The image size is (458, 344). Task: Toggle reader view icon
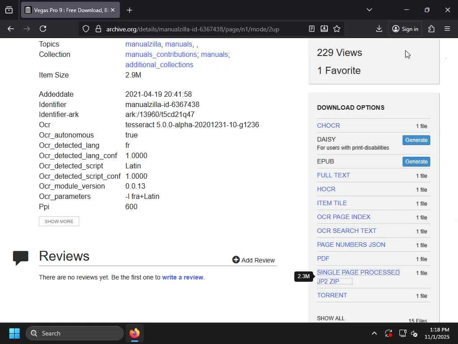point(312,29)
